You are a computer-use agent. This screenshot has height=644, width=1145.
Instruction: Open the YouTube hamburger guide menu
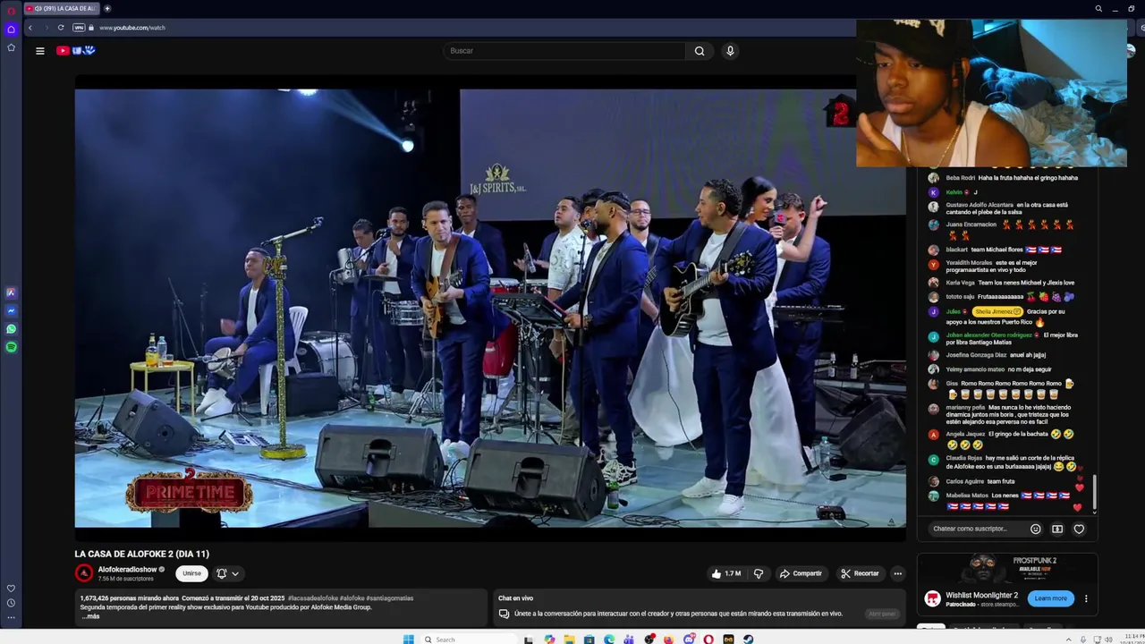[x=39, y=51]
